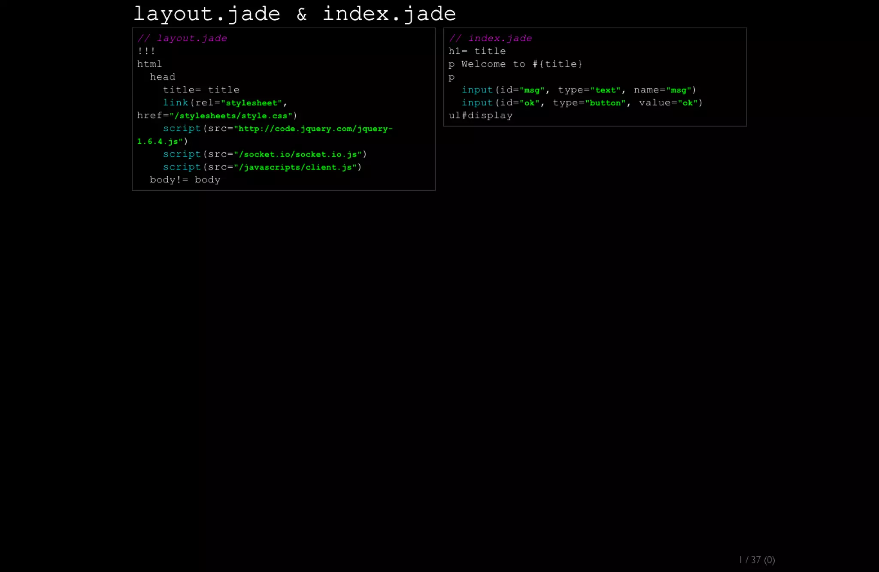Click the slide title 'layout.jade & index.jade'

[294, 14]
